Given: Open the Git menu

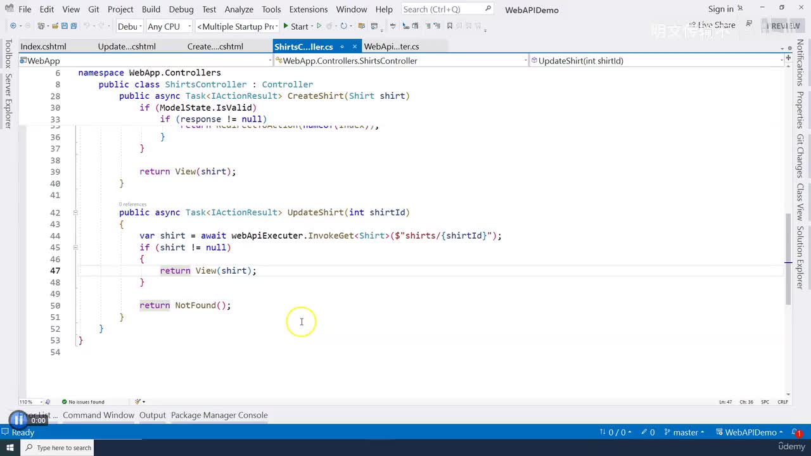Looking at the screenshot, I should pyautogui.click(x=94, y=9).
